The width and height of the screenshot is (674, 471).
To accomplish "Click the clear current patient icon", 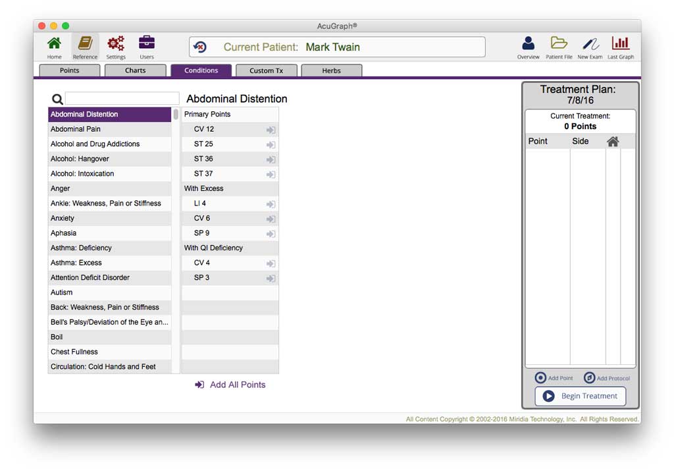I will (200, 47).
